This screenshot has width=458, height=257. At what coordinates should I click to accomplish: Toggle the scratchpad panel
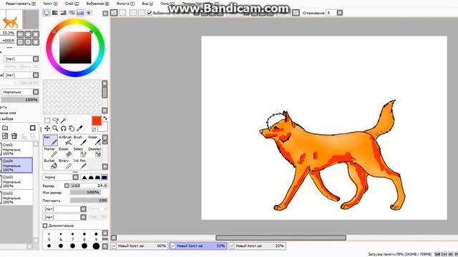click(89, 13)
